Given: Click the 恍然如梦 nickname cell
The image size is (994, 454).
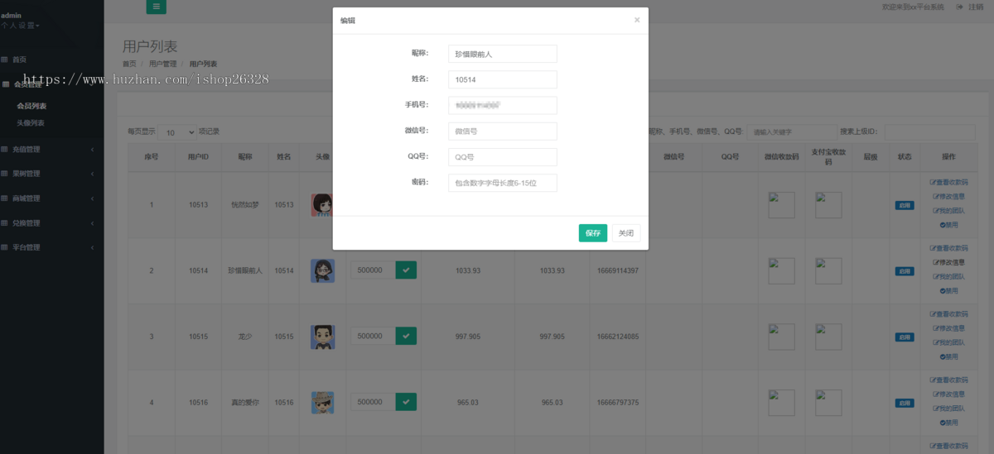Looking at the screenshot, I should [x=245, y=205].
